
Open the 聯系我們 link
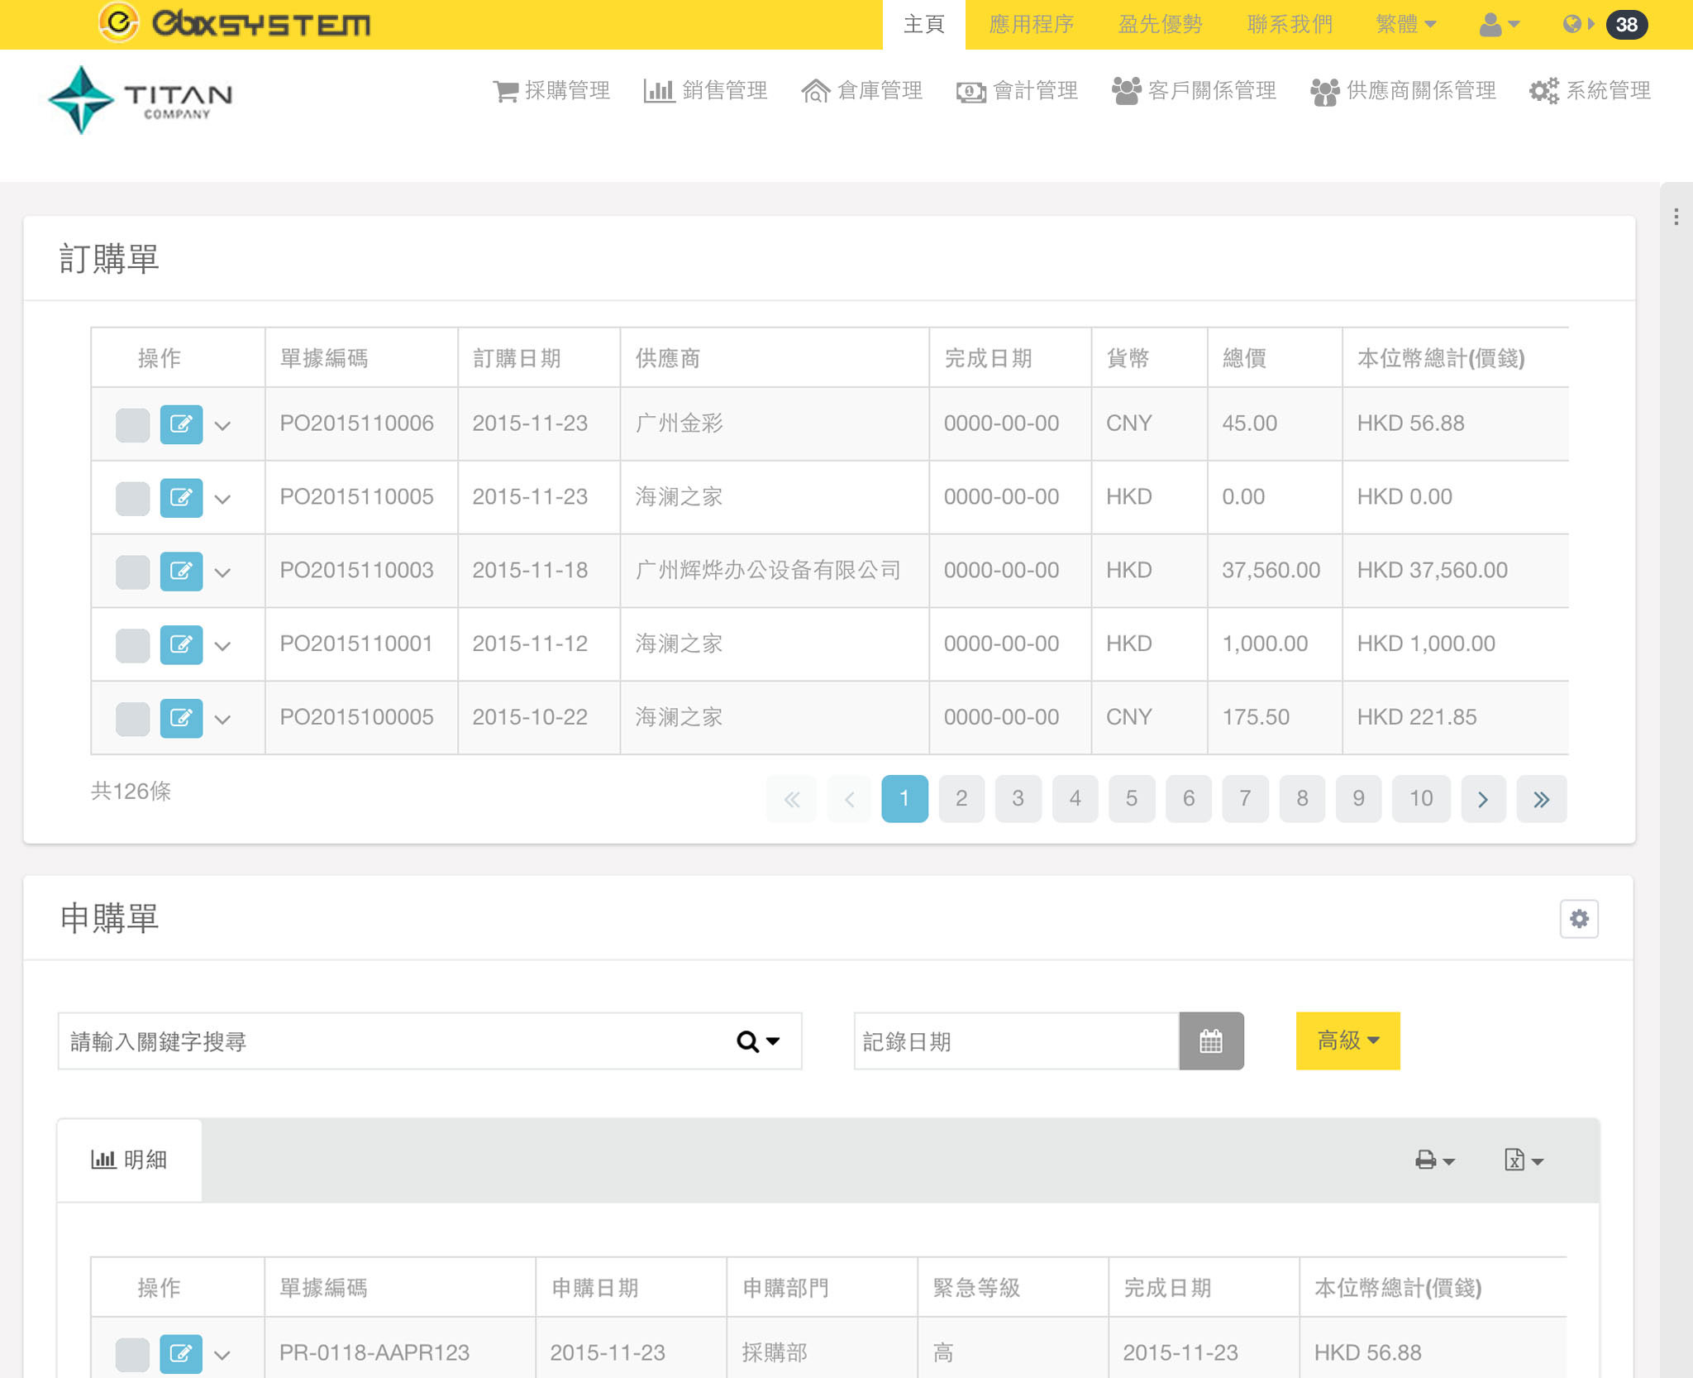[x=1290, y=25]
